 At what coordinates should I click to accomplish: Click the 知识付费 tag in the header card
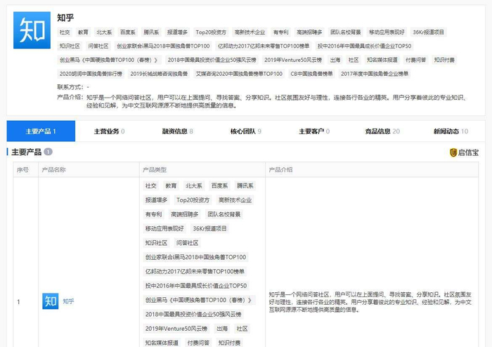tap(444, 60)
